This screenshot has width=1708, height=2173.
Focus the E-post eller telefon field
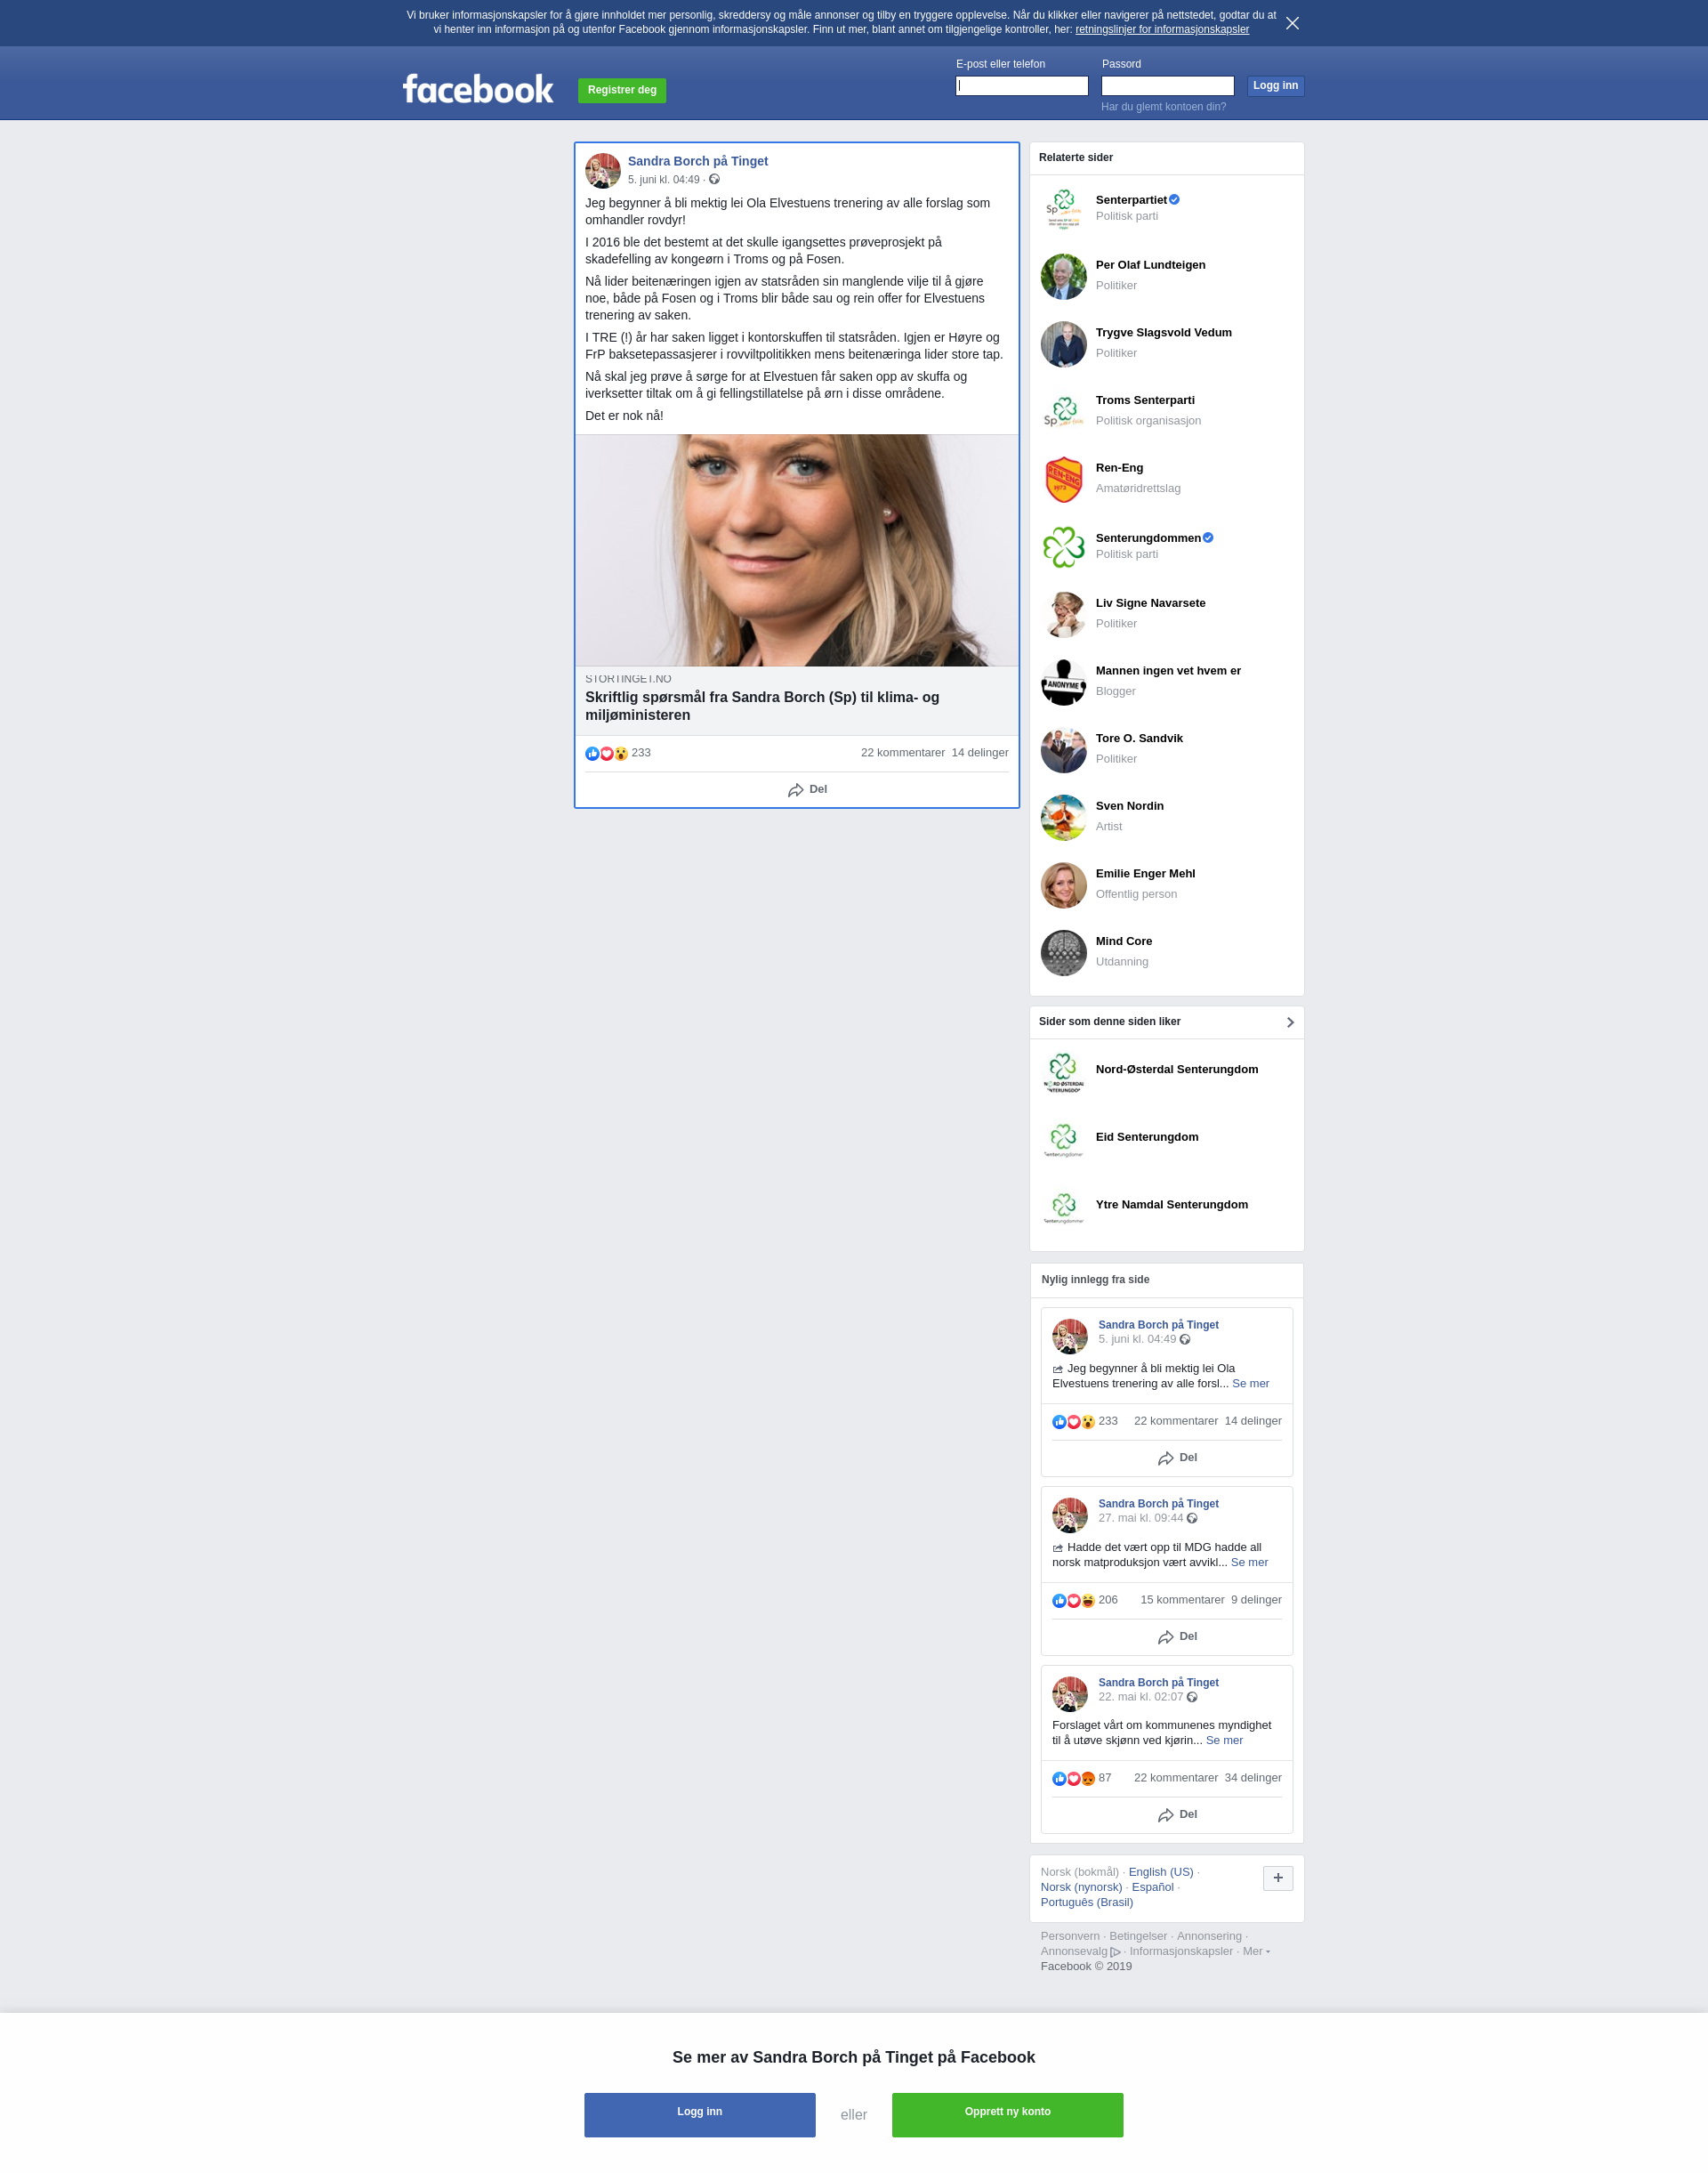point(1022,86)
